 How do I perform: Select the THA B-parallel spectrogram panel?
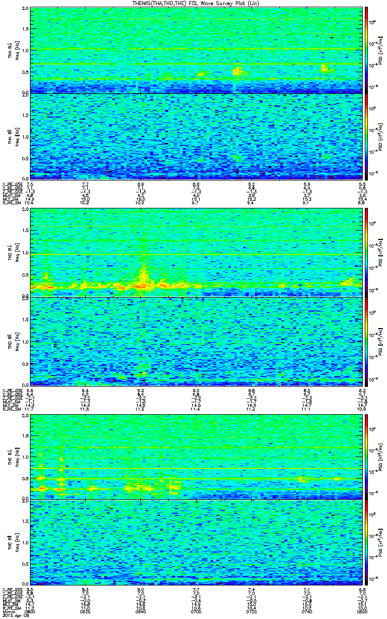tap(197, 137)
